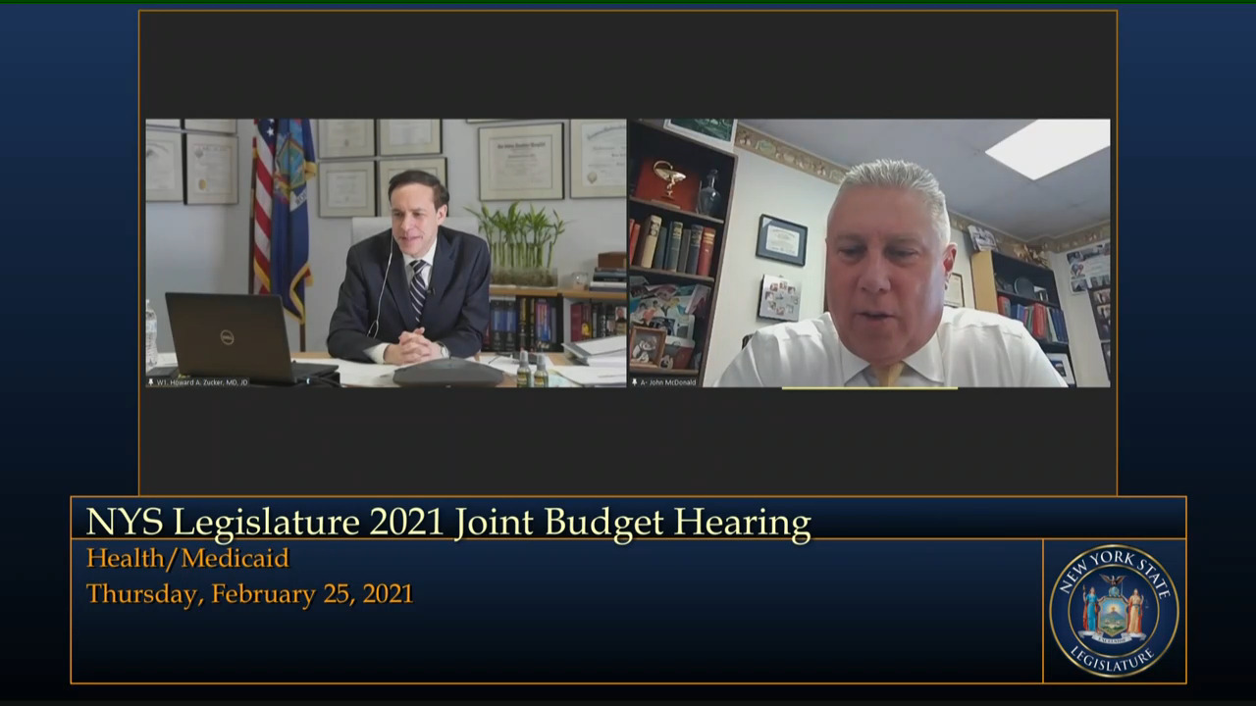Click the microphone icon beside John McDonald's name

[x=635, y=382]
